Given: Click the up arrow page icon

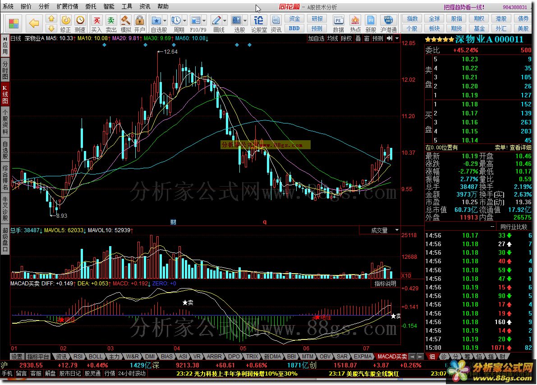Looking at the screenshot, I should tap(51, 19).
